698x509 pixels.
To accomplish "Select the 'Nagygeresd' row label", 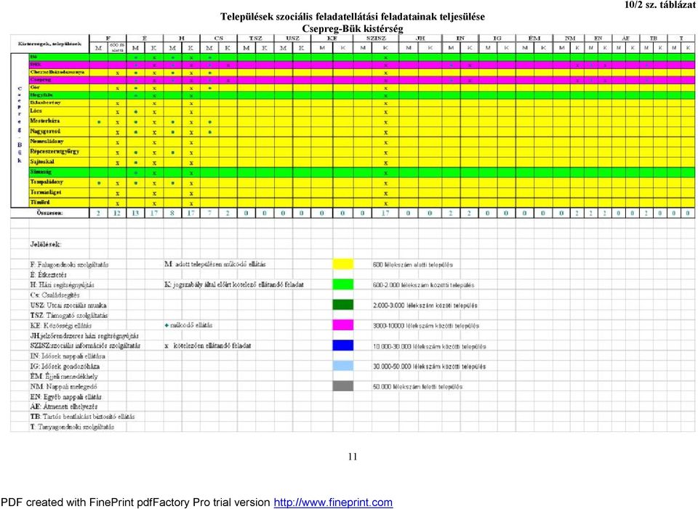I will click(45, 132).
